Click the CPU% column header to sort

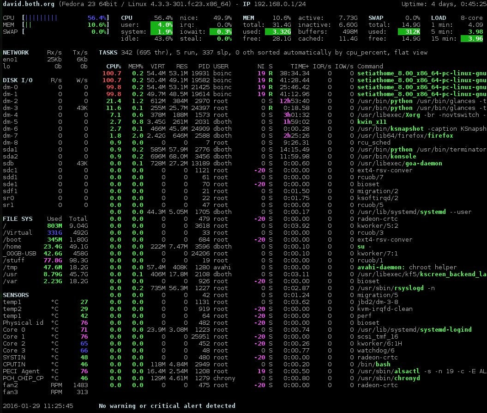coord(114,66)
